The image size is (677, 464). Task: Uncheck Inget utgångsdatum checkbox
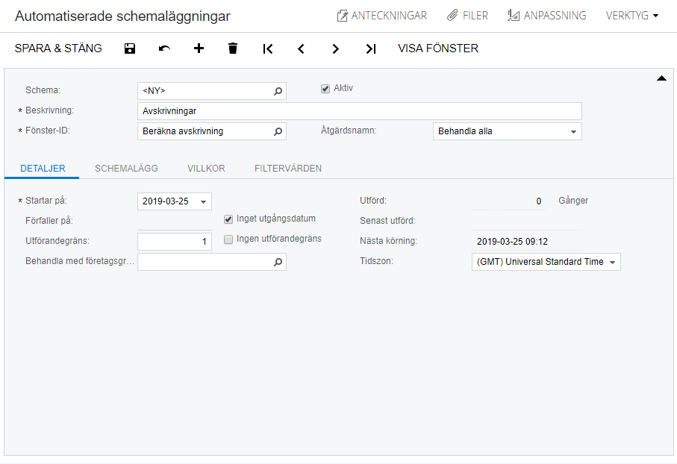(228, 219)
